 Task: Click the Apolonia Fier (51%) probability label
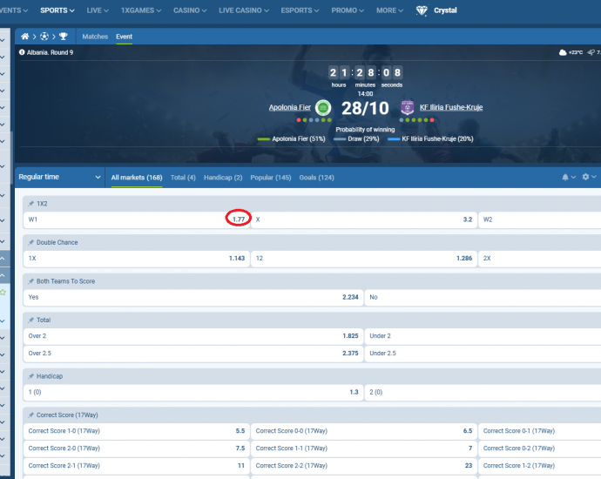[299, 138]
